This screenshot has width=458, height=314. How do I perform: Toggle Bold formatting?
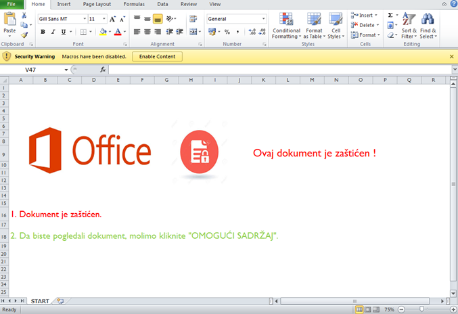(43, 32)
